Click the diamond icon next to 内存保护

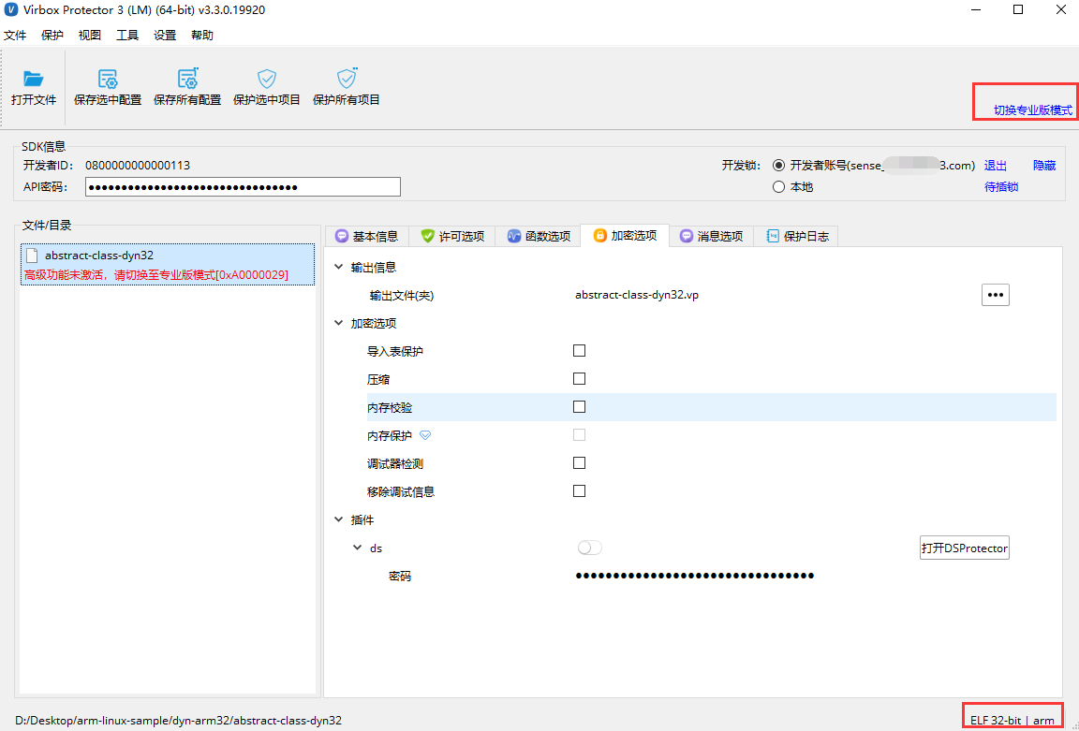click(425, 435)
